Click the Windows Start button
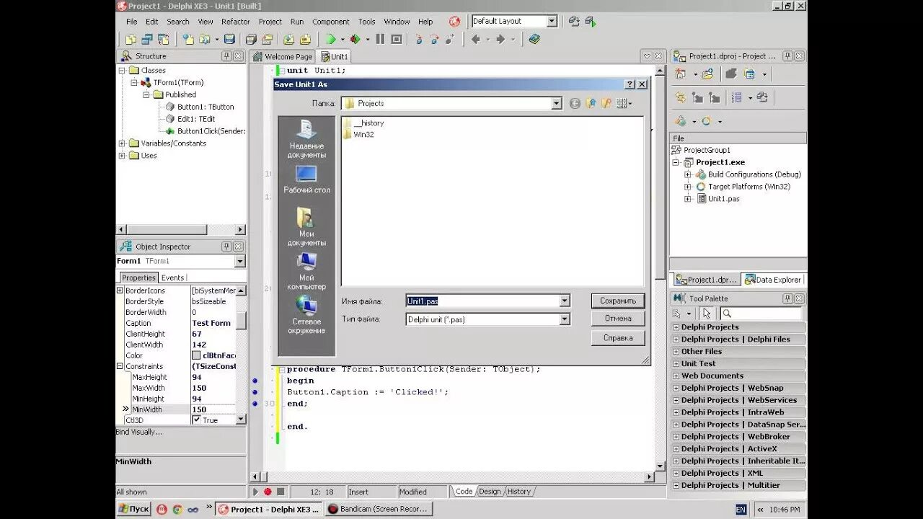The width and height of the screenshot is (923, 519). (x=133, y=509)
